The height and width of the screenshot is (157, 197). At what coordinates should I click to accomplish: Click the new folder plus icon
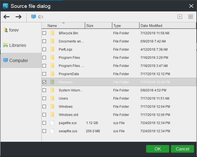[180, 17]
